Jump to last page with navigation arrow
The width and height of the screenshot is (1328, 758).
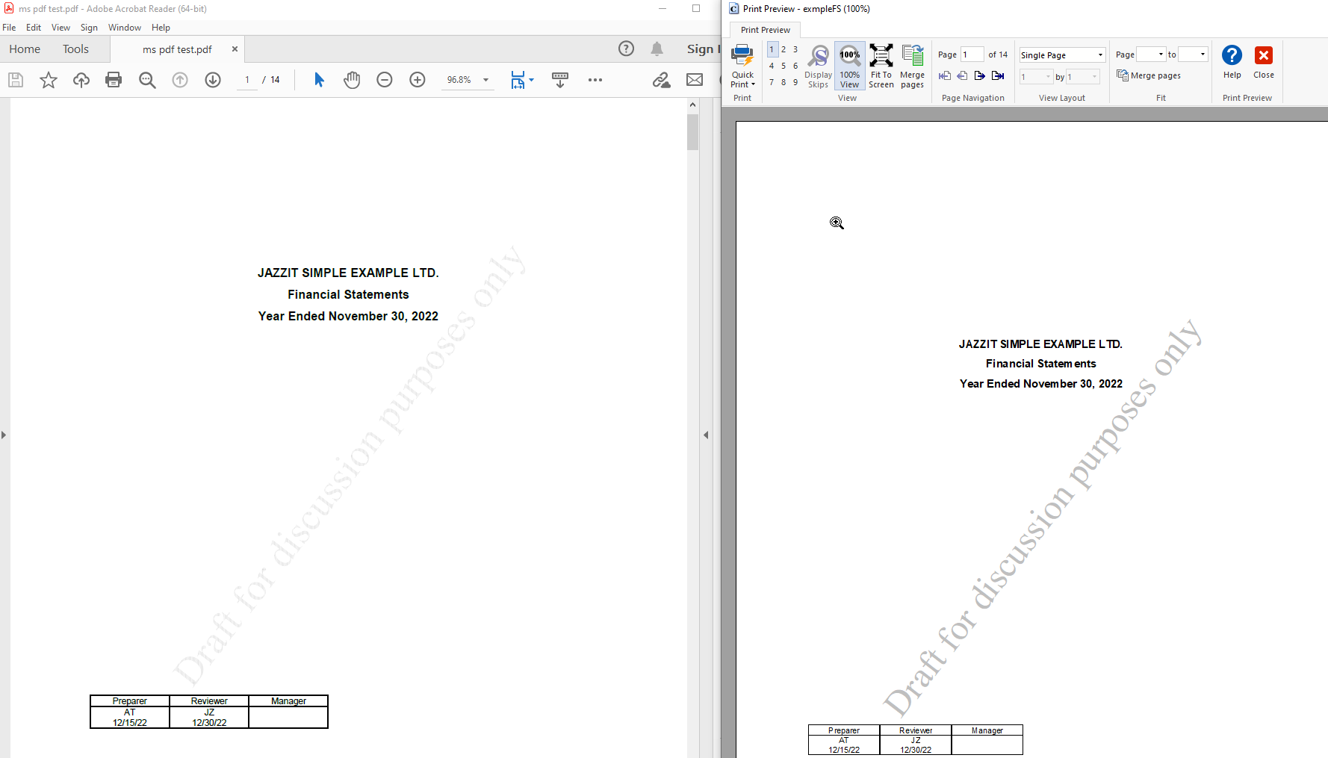point(998,75)
